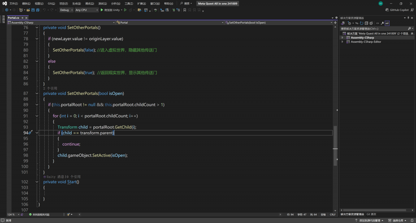Open the Portal class navigation dropdown
The width and height of the screenshot is (416, 223).
point(170,23)
